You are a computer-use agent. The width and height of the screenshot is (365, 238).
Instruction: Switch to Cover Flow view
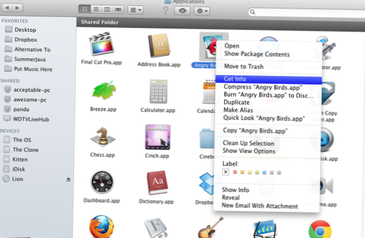coord(118,10)
